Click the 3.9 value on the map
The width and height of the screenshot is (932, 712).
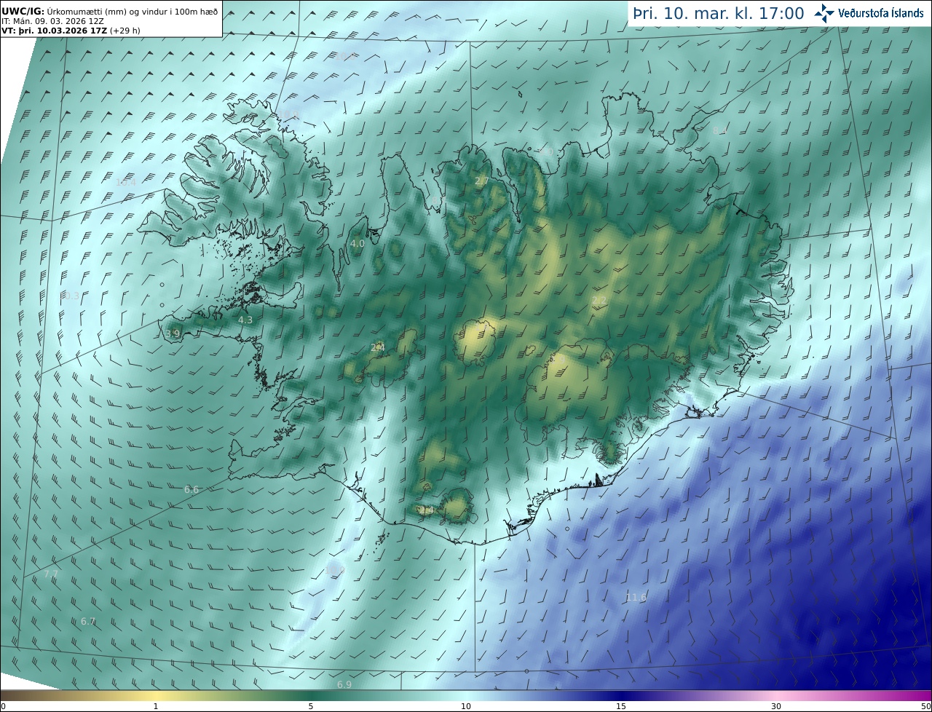click(173, 334)
